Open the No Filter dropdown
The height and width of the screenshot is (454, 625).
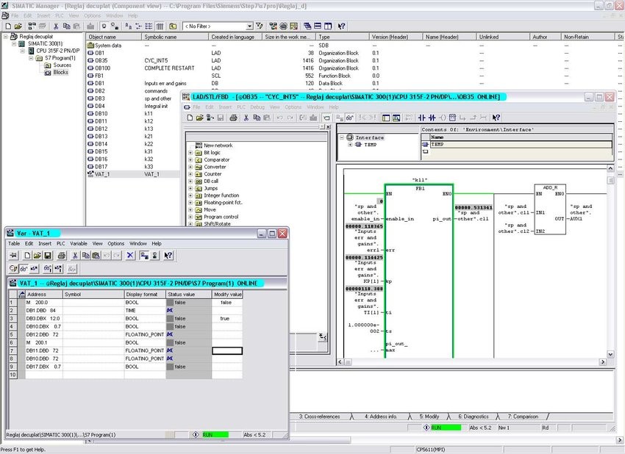[249, 26]
